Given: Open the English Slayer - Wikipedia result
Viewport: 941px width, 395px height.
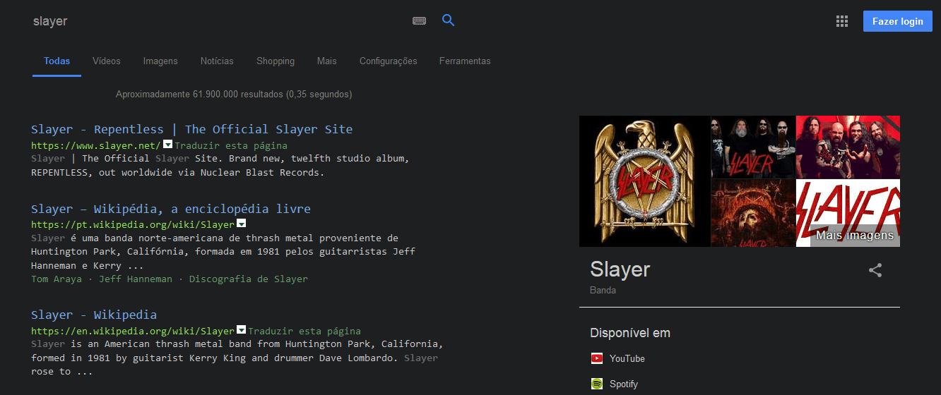Looking at the screenshot, I should [94, 315].
